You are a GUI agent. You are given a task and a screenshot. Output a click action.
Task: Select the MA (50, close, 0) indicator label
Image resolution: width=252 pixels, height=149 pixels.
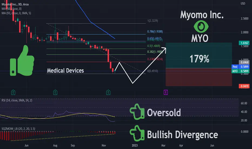(x=12, y=9)
